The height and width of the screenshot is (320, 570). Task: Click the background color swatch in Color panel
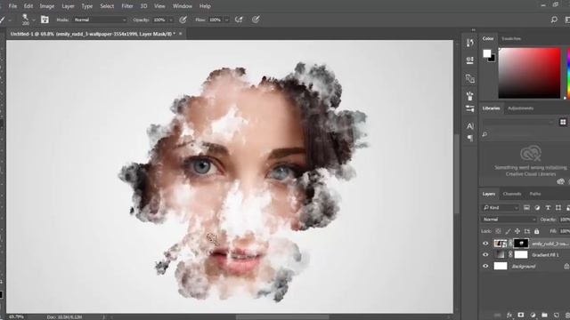492,58
